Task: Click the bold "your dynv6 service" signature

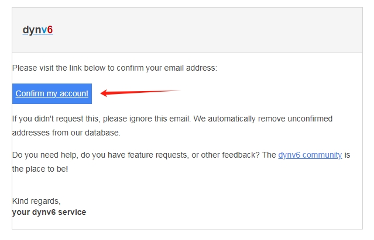Action: click(49, 212)
